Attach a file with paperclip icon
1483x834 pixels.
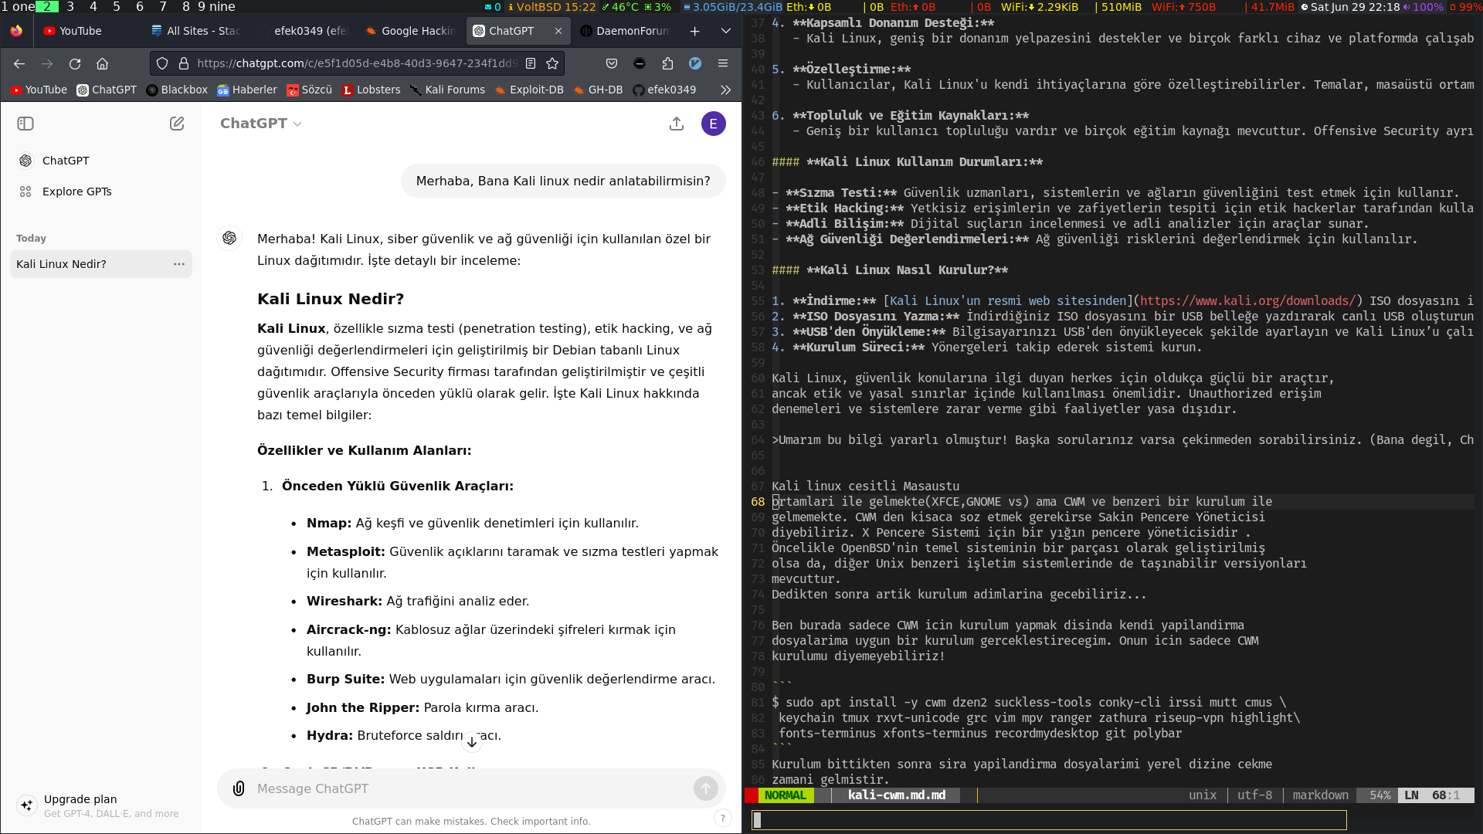coord(239,788)
